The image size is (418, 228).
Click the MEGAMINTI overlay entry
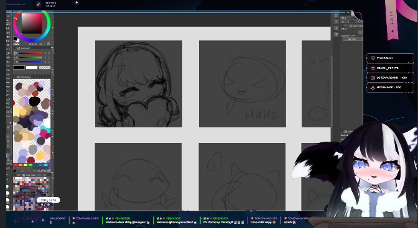[391, 88]
